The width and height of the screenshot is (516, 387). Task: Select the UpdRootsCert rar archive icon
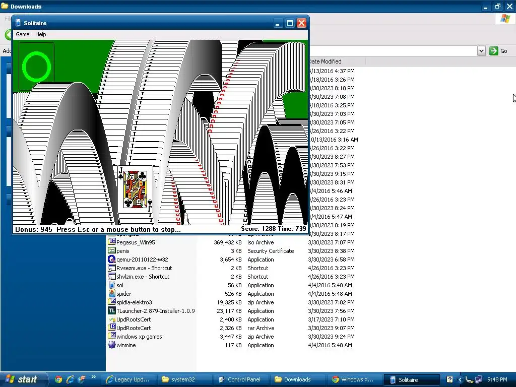click(112, 328)
